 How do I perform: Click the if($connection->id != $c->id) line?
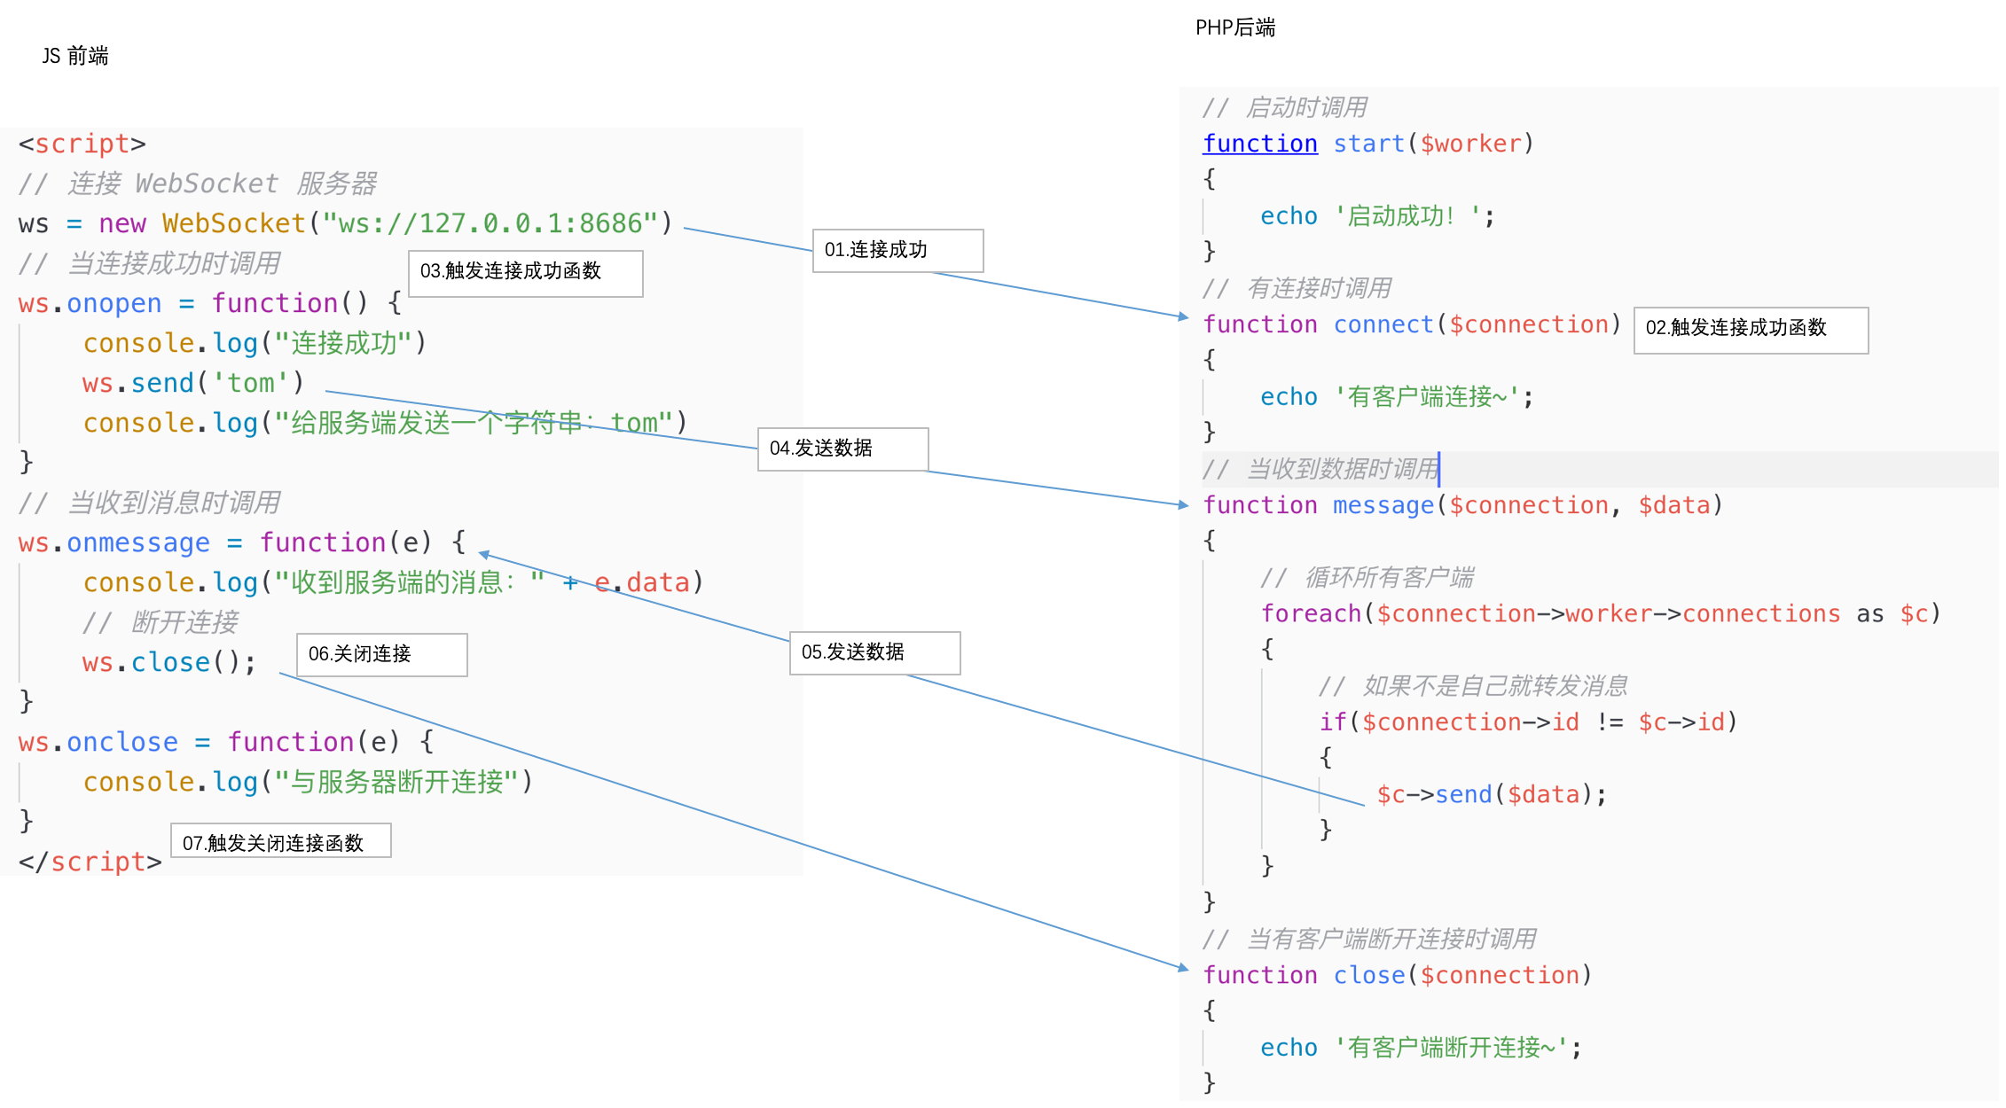[1528, 722]
